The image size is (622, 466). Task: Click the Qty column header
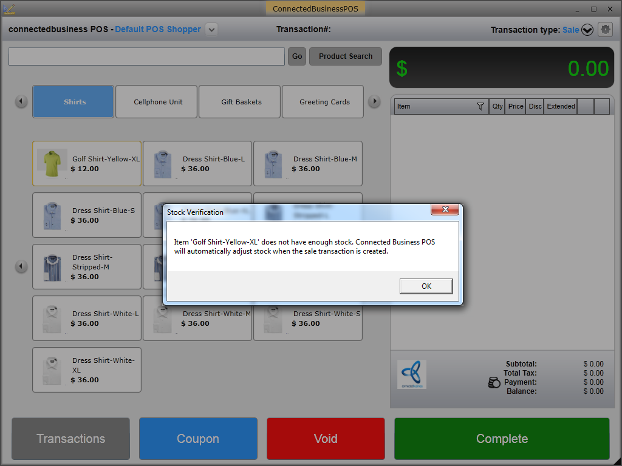coord(497,106)
